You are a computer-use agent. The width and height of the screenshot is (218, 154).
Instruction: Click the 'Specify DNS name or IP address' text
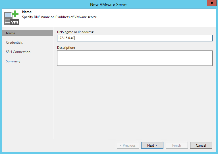click(60, 17)
